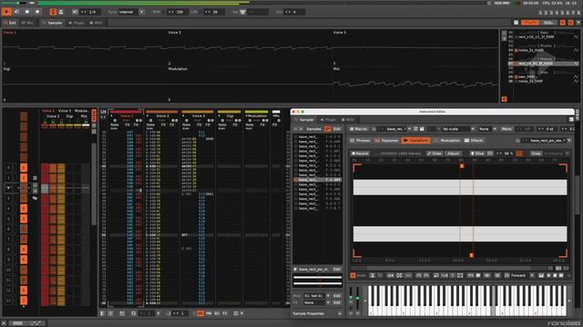Shift the piano keyboard right with the arrow
Image resolution: width=583 pixels, height=327 pixels.
[x=569, y=301]
